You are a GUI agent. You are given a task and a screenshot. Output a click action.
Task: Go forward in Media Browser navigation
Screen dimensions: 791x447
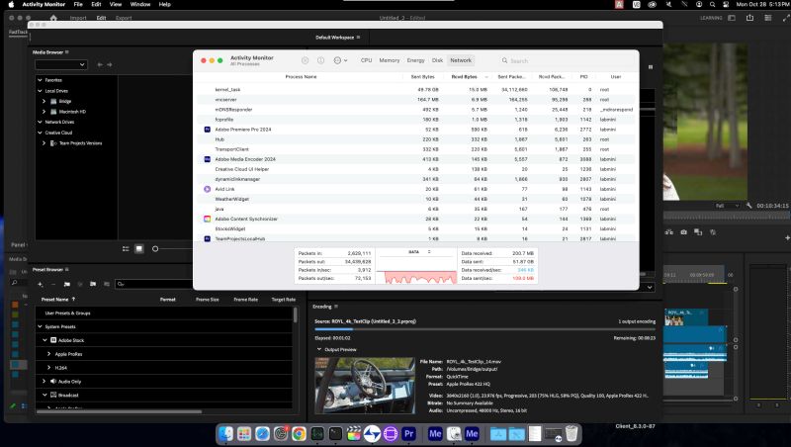pyautogui.click(x=110, y=64)
